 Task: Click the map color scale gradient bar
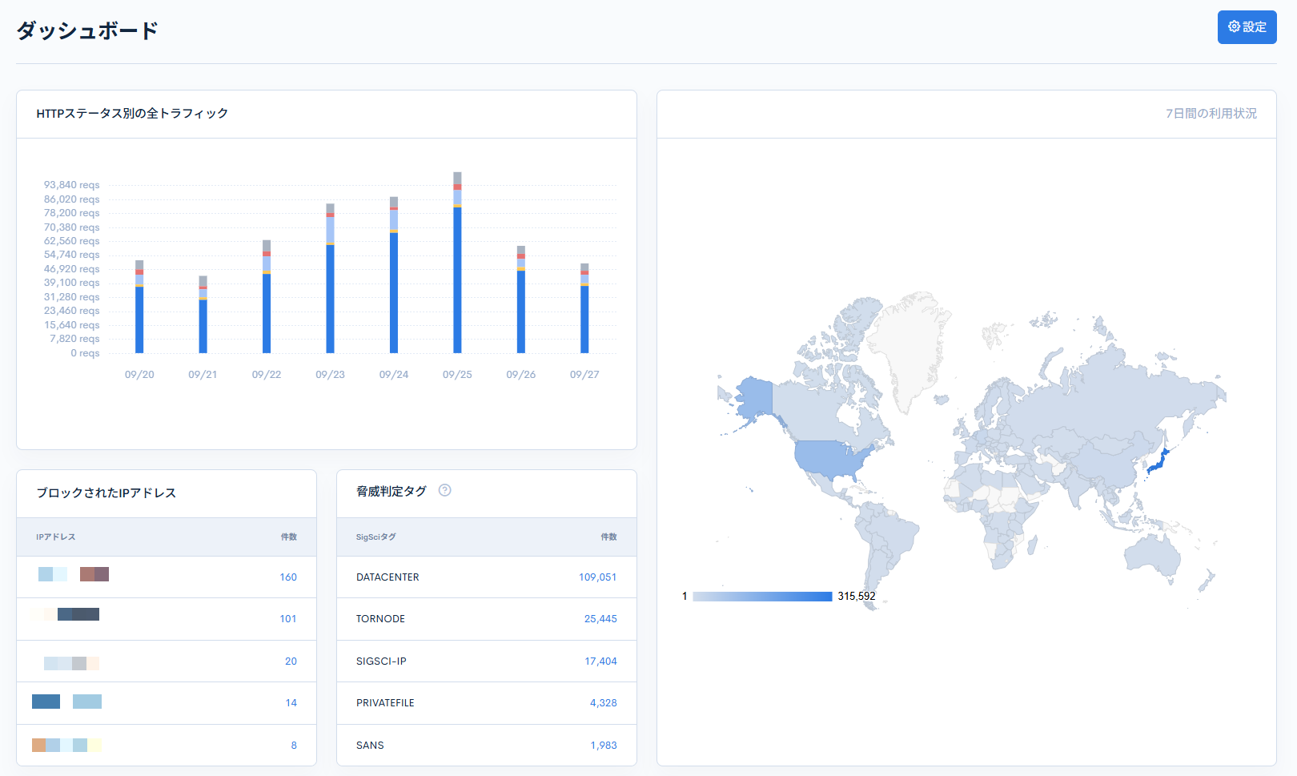point(762,597)
